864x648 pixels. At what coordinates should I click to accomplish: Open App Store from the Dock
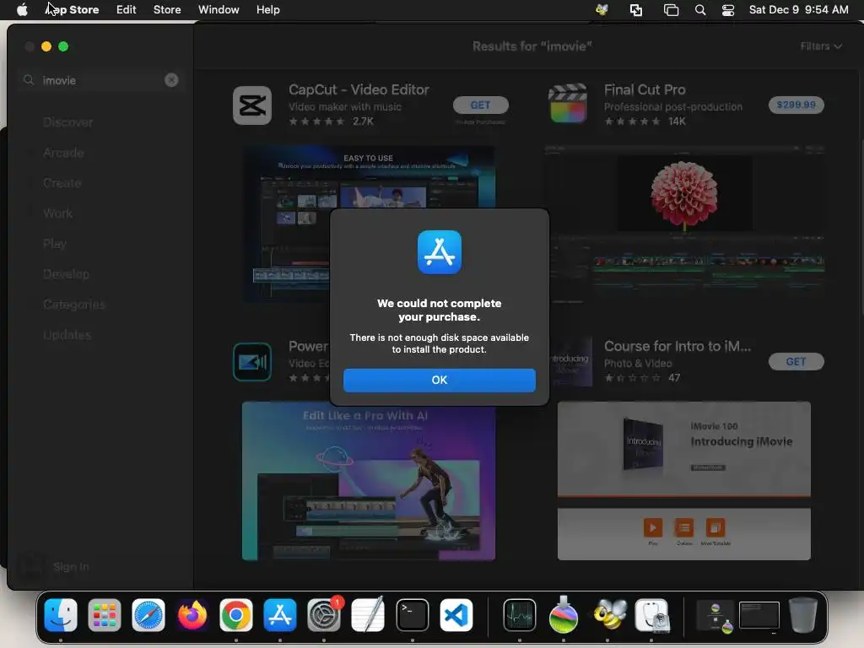[x=280, y=615]
